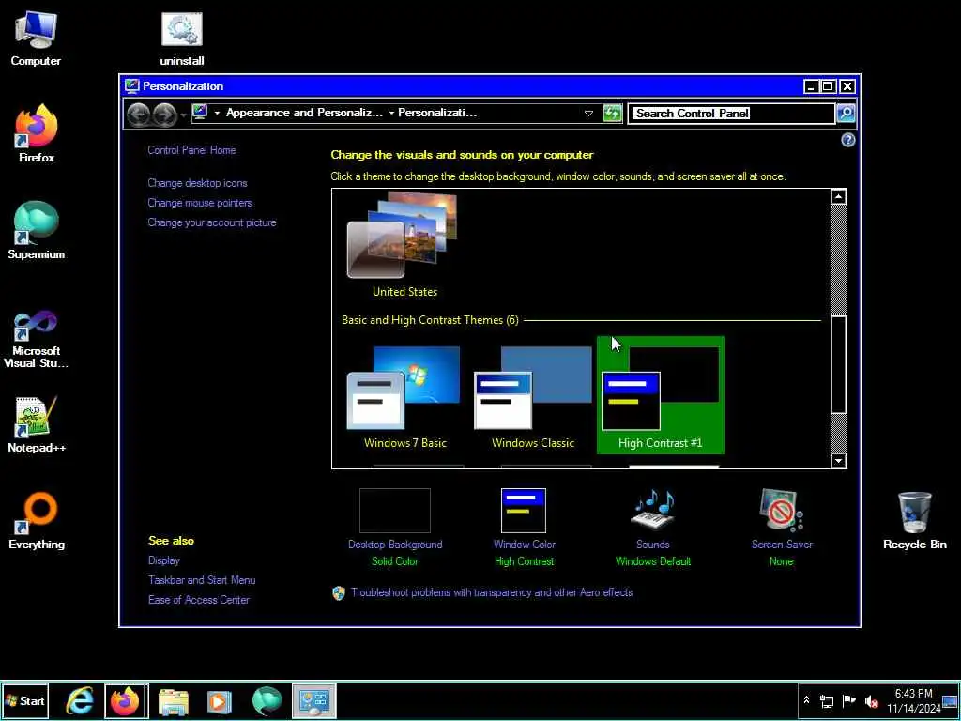Click the theme list scrollbar thumb

coord(838,365)
